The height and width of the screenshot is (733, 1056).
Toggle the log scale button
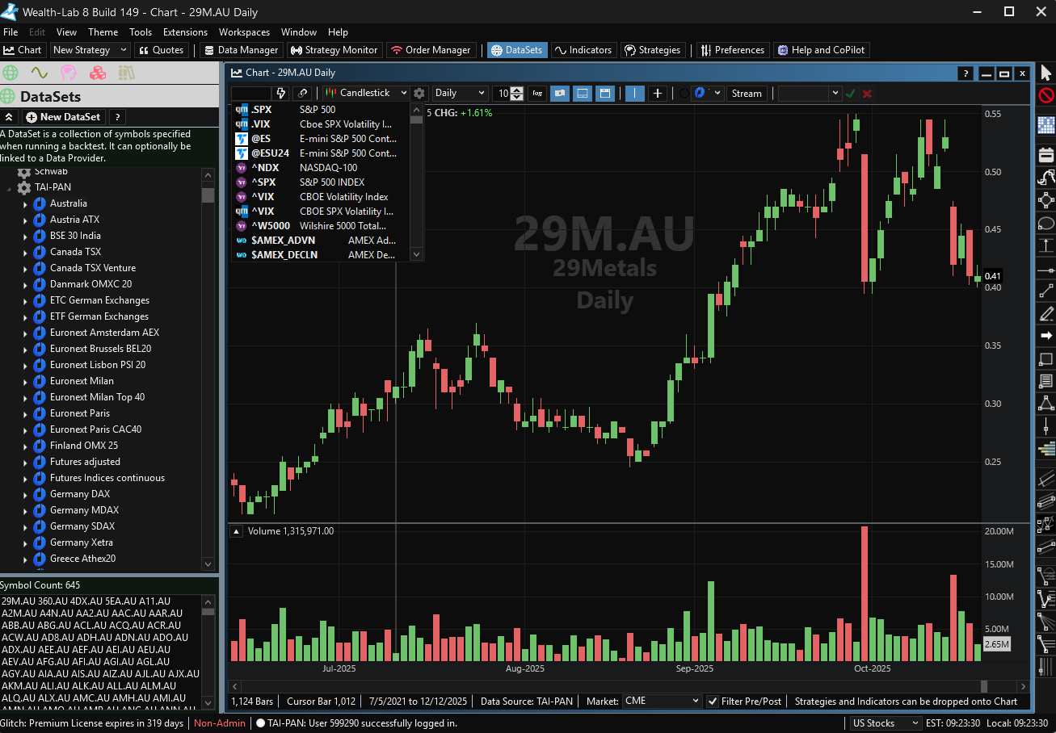point(538,94)
